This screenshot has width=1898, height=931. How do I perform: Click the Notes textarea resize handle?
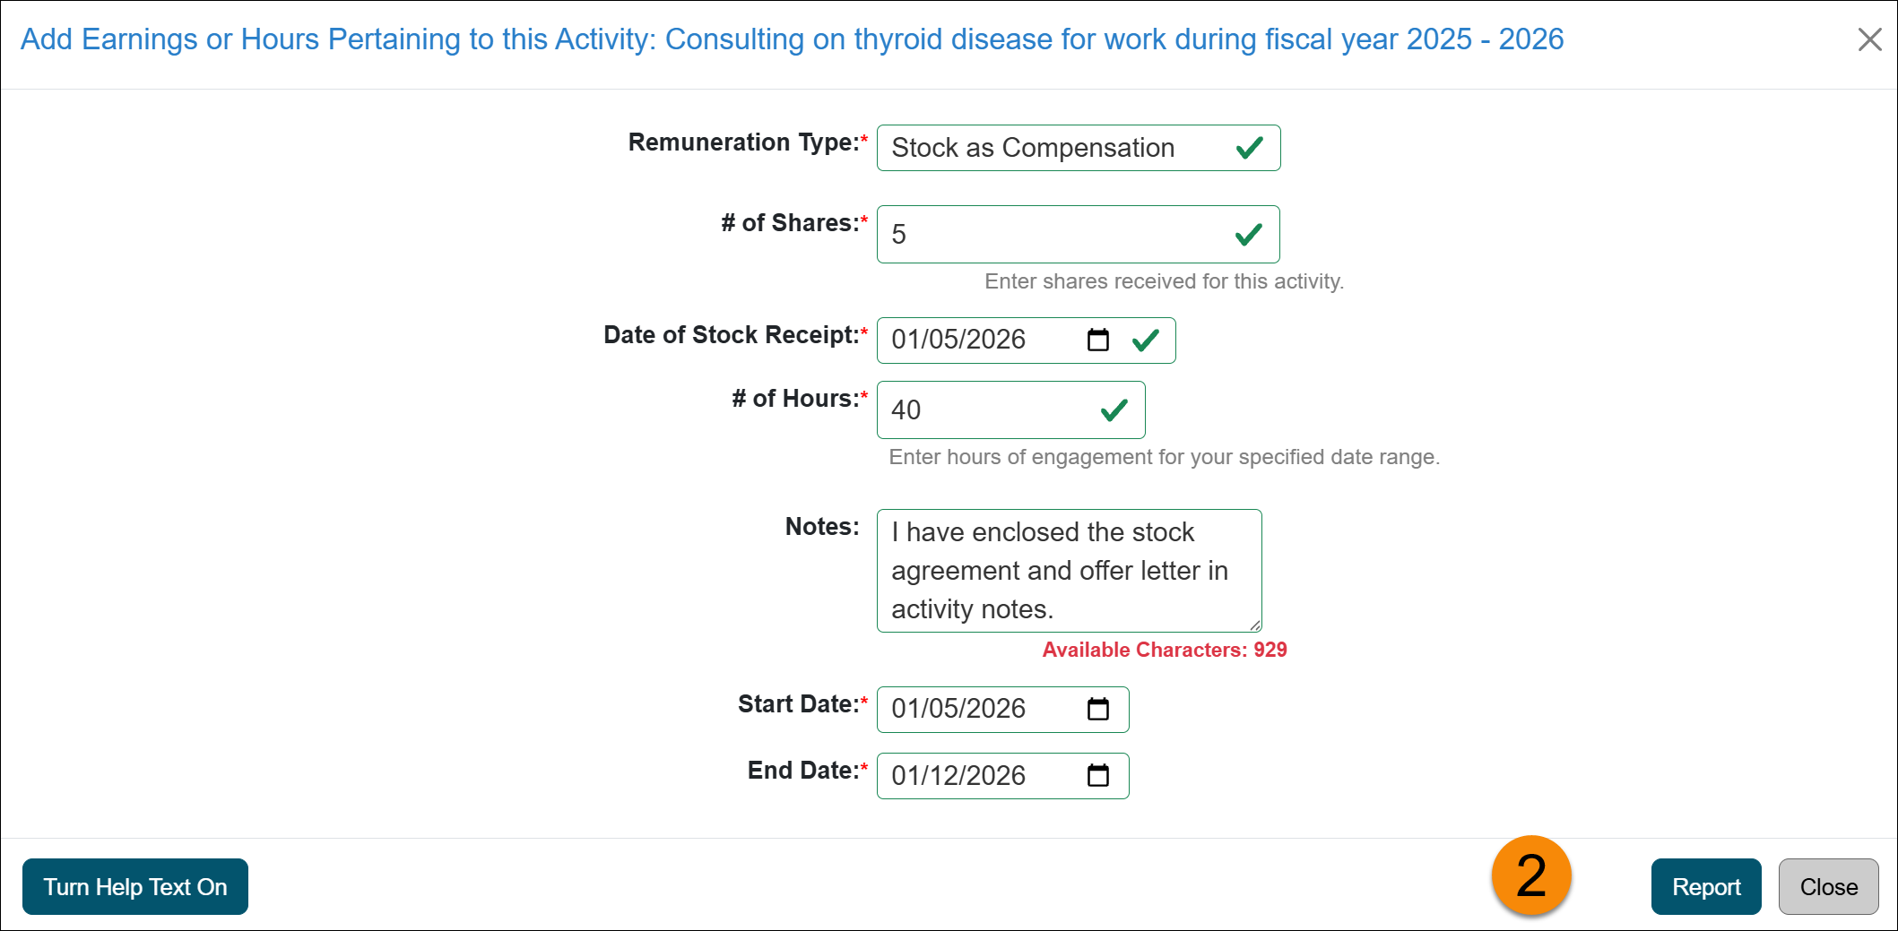(1257, 626)
